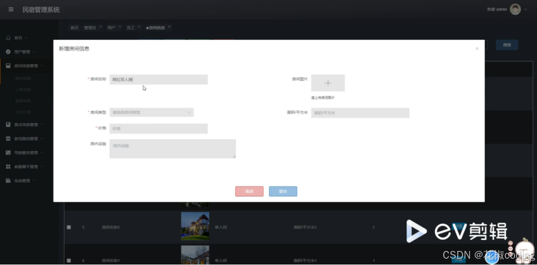537x265 pixels.
Task: Tick the checkbox on row 5
Action: 69,227
